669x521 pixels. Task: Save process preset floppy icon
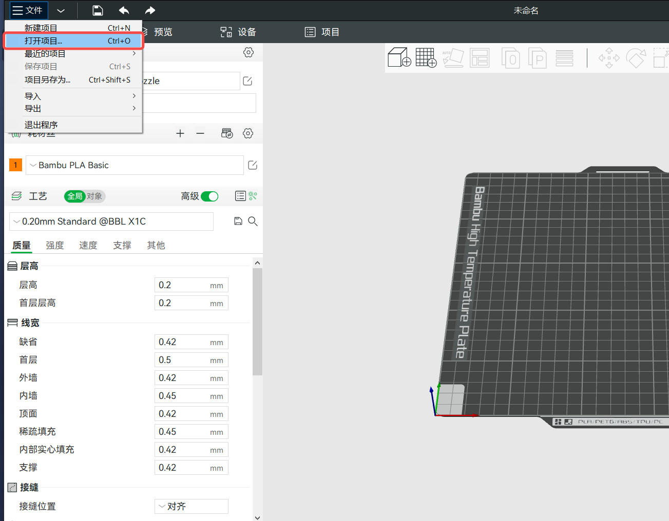pos(238,221)
